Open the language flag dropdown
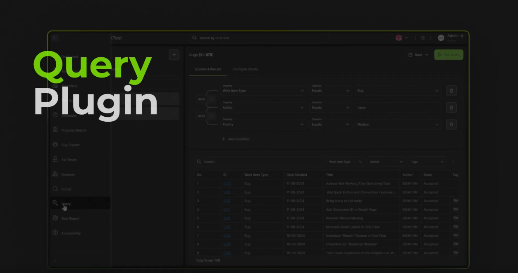The height and width of the screenshot is (273, 518). pos(401,38)
